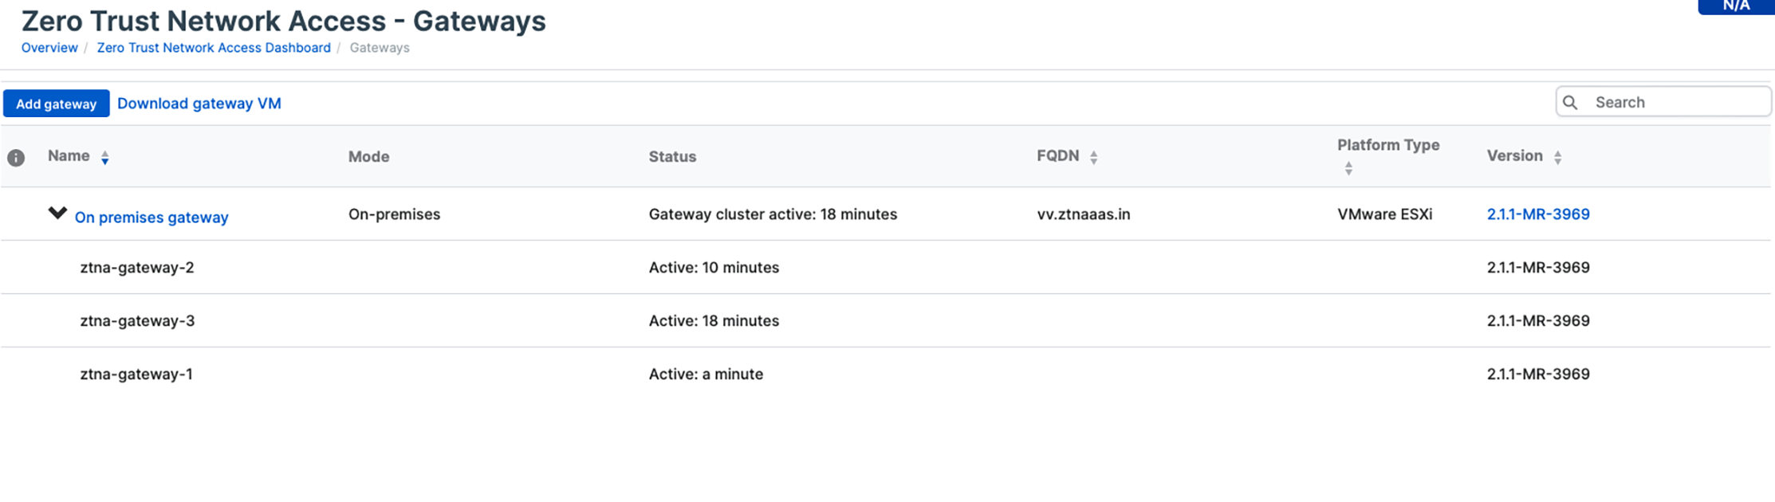1775x502 pixels.
Task: Select the ztna-gateway-2 row
Action: pyautogui.click(x=137, y=268)
